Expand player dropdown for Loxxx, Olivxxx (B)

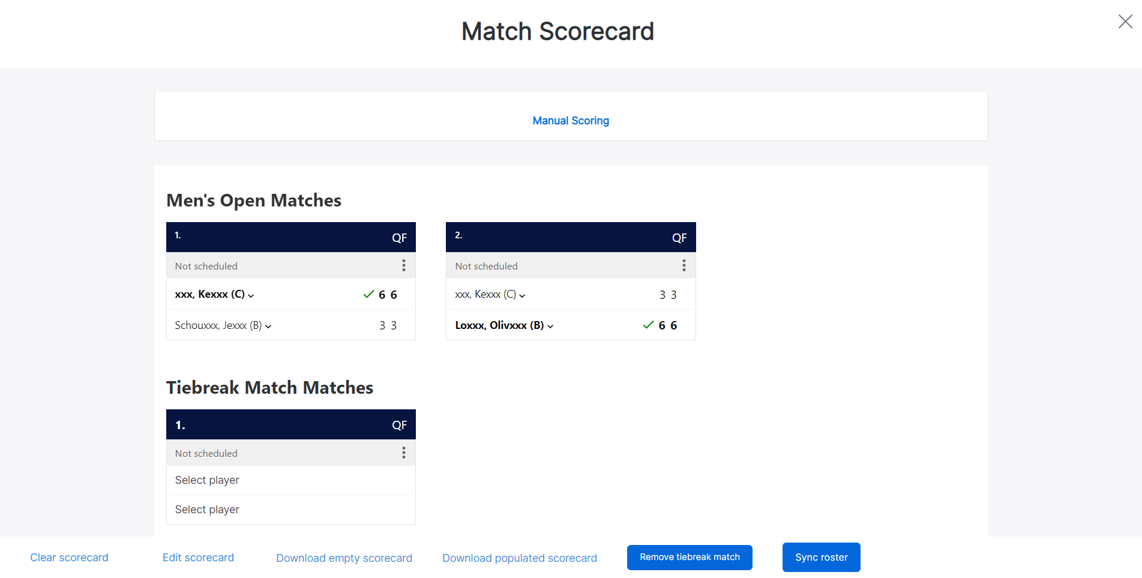click(550, 326)
